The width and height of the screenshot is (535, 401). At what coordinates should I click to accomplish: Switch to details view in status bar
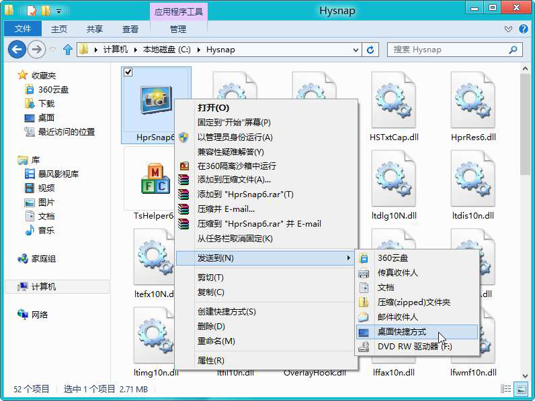click(505, 389)
